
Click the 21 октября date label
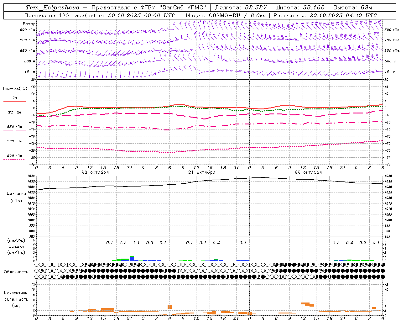(202, 172)
